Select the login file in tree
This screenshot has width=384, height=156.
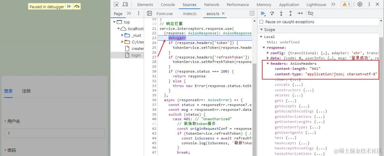tap(136, 55)
